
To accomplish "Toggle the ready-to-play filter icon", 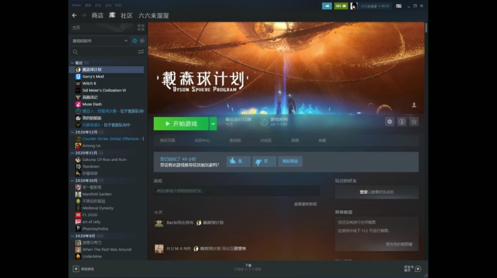I will click(x=142, y=41).
